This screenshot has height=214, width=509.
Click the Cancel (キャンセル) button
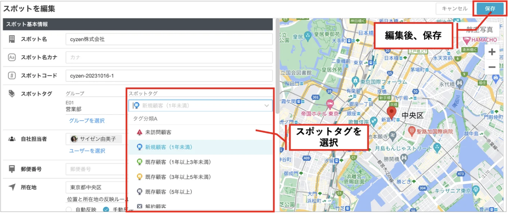pyautogui.click(x=454, y=9)
